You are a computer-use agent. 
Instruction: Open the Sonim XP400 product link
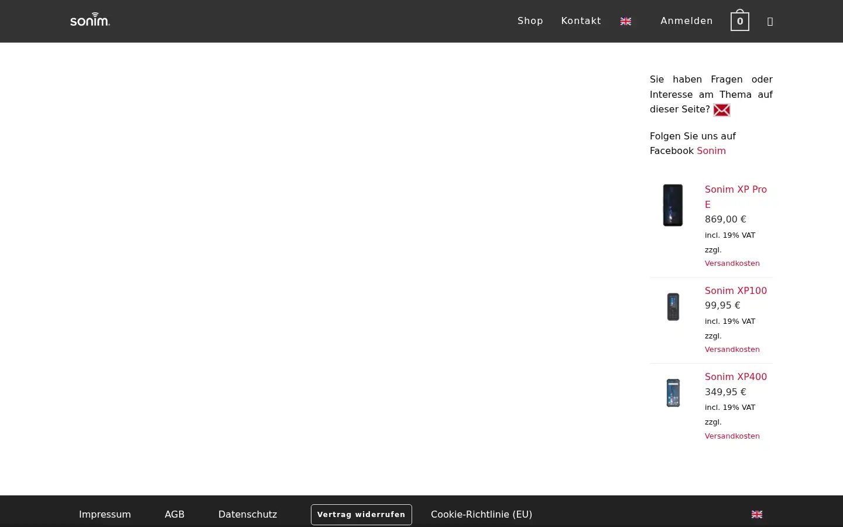[x=736, y=377]
